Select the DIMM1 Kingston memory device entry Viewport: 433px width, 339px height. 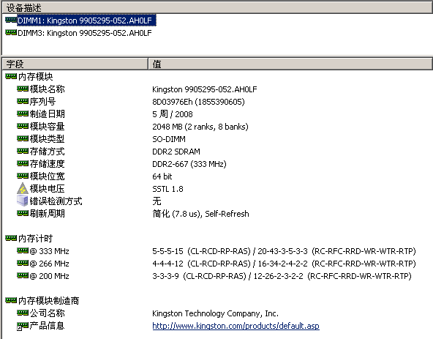[x=86, y=21]
